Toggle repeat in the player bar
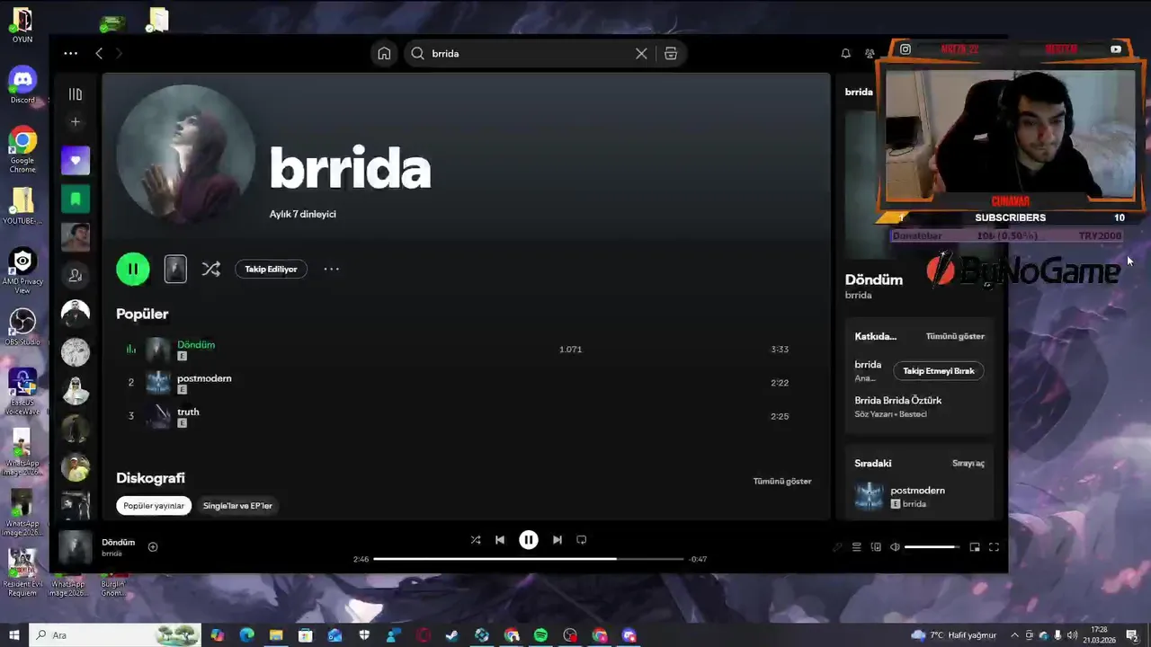 tap(582, 540)
